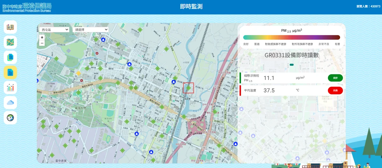The image size is (382, 168).
Task: Open the book icon in the sidebar
Action: (10, 27)
